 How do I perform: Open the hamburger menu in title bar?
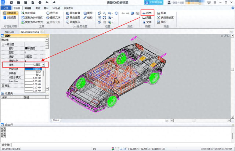(x=215, y=3)
